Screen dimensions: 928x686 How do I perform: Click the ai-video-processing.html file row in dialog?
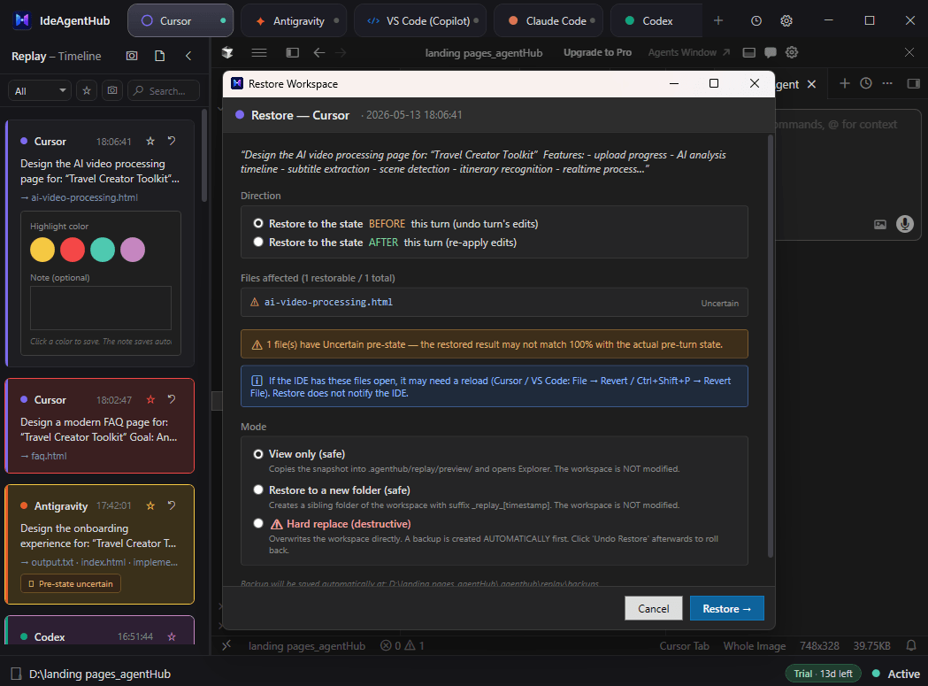pyautogui.click(x=495, y=302)
